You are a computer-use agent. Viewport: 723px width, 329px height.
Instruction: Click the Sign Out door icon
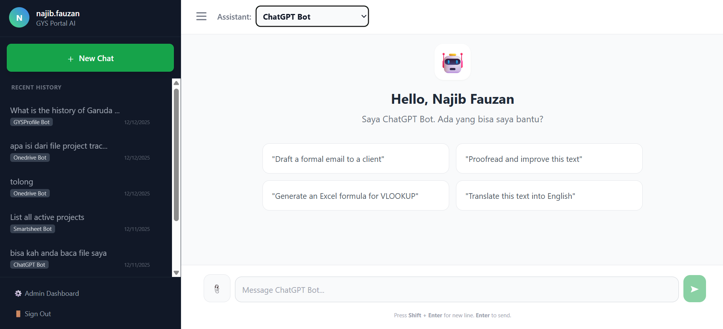[x=18, y=314]
